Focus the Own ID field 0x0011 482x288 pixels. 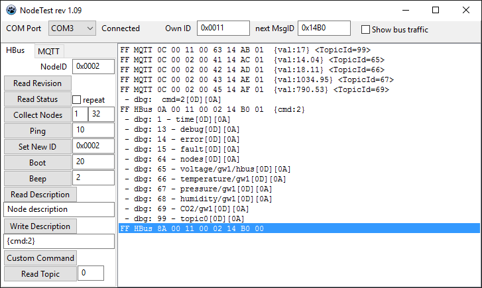(x=223, y=28)
